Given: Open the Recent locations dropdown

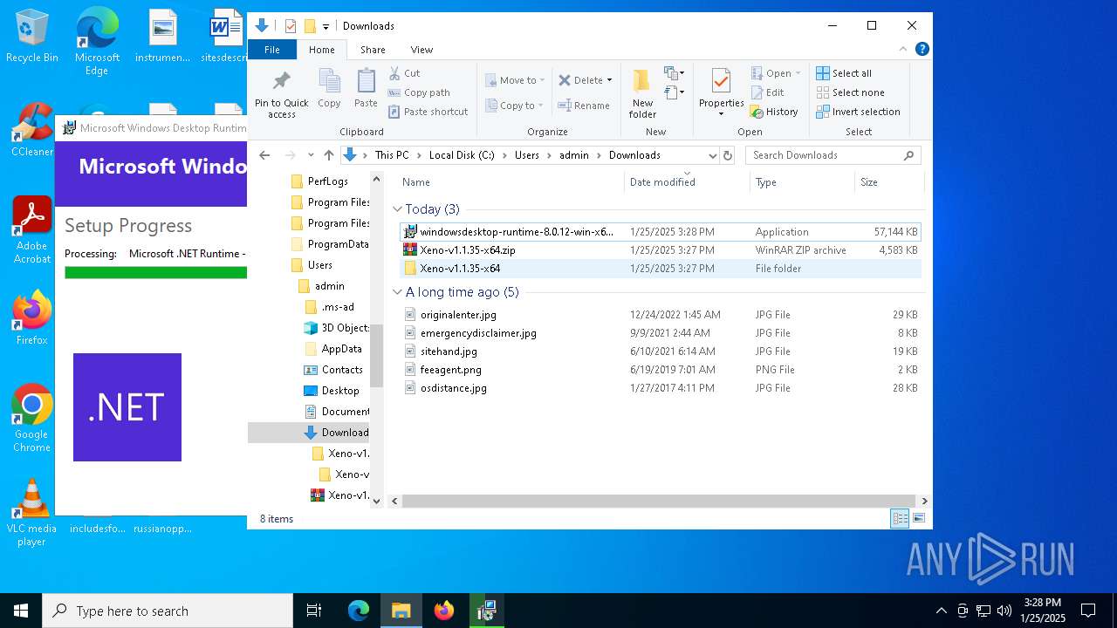Looking at the screenshot, I should (x=311, y=155).
